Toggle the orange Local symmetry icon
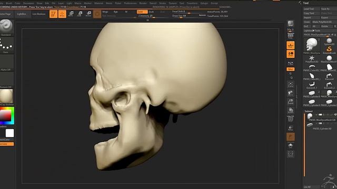 tap(290, 54)
